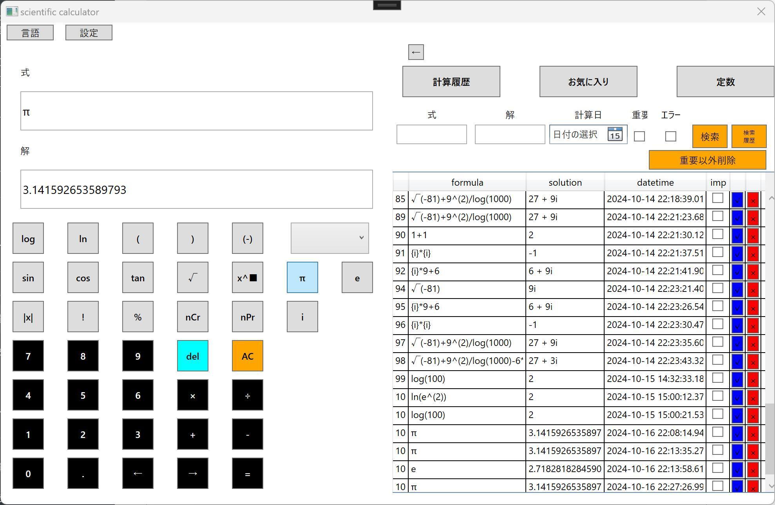Image resolution: width=775 pixels, height=505 pixels.
Task: Enable the 重要 filter checkbox
Action: (639, 136)
